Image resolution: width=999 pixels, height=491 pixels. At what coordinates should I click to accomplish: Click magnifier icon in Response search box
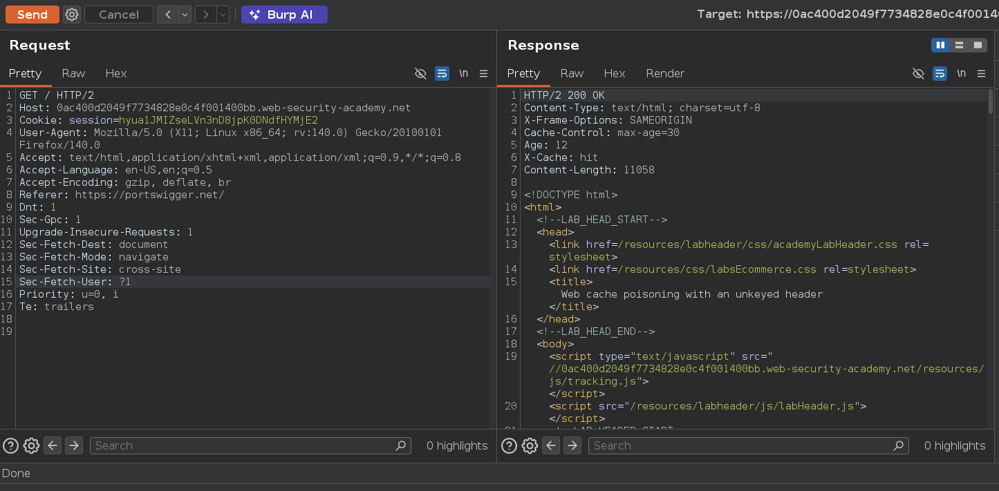[898, 445]
